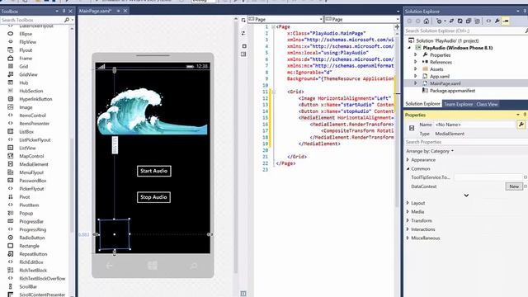Expand the Transform property category
The image size is (528, 297).
408,220
